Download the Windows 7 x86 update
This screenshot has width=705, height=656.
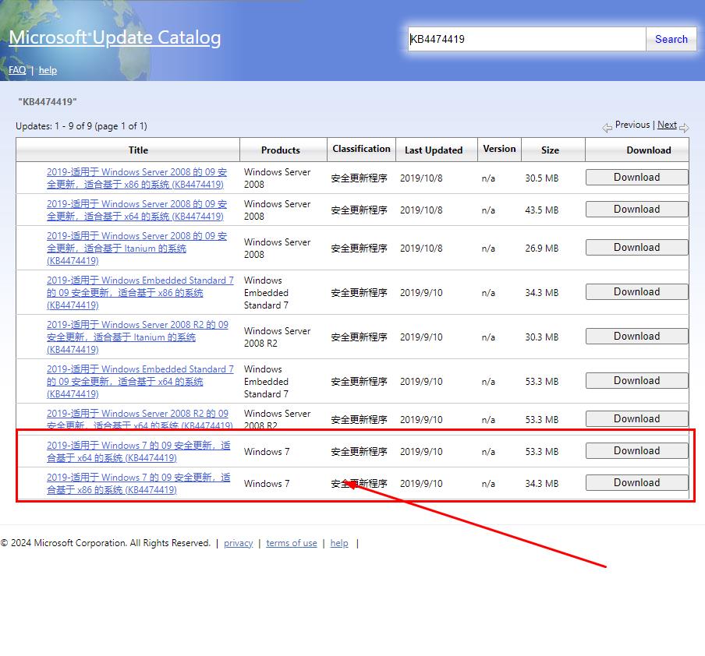(x=636, y=483)
